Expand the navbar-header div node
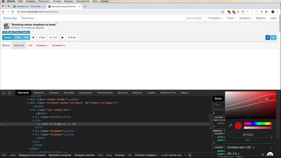Screen dimensions: 281x158 [x=28, y=99]
